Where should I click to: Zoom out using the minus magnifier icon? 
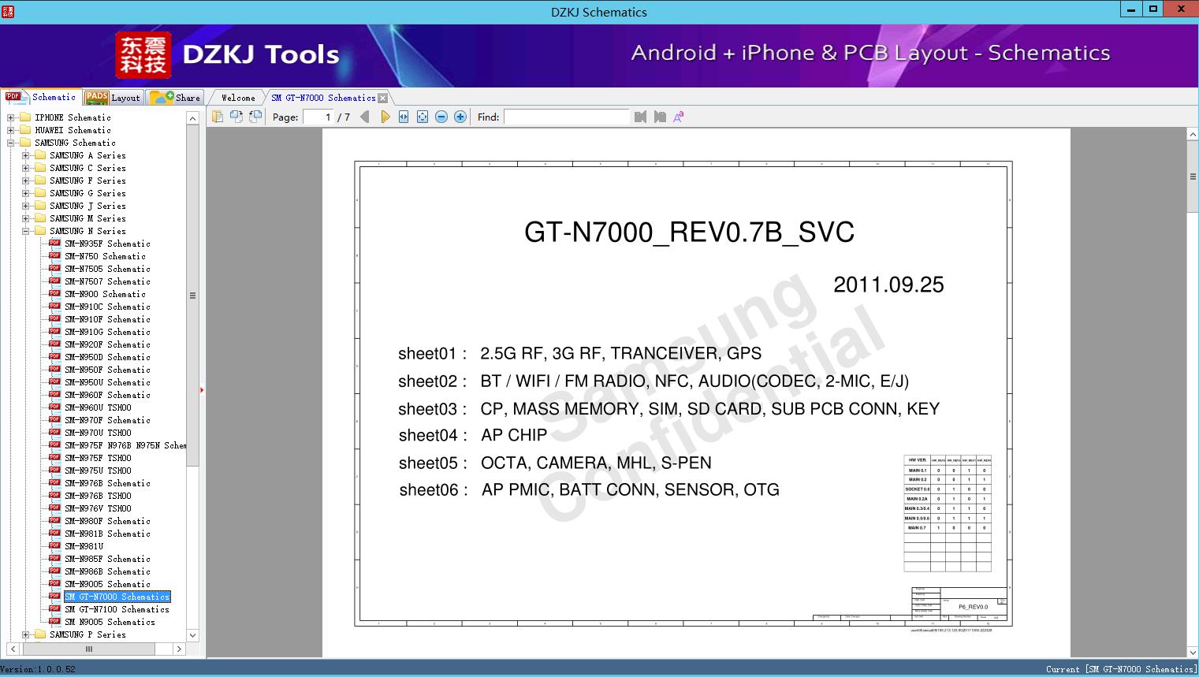[441, 117]
